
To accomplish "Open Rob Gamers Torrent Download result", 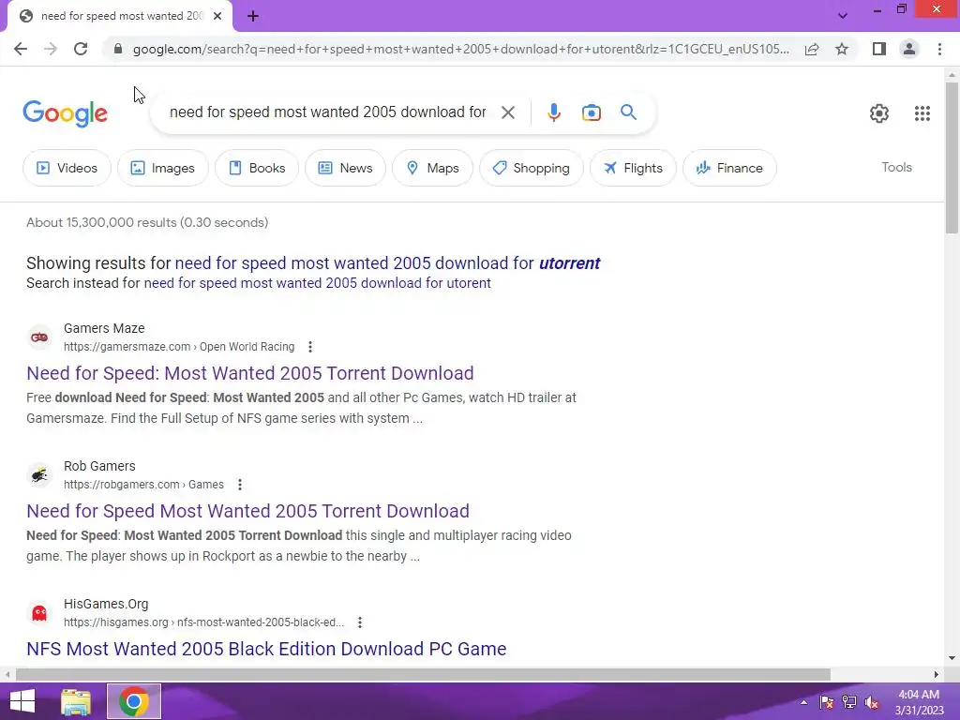I will point(247,511).
